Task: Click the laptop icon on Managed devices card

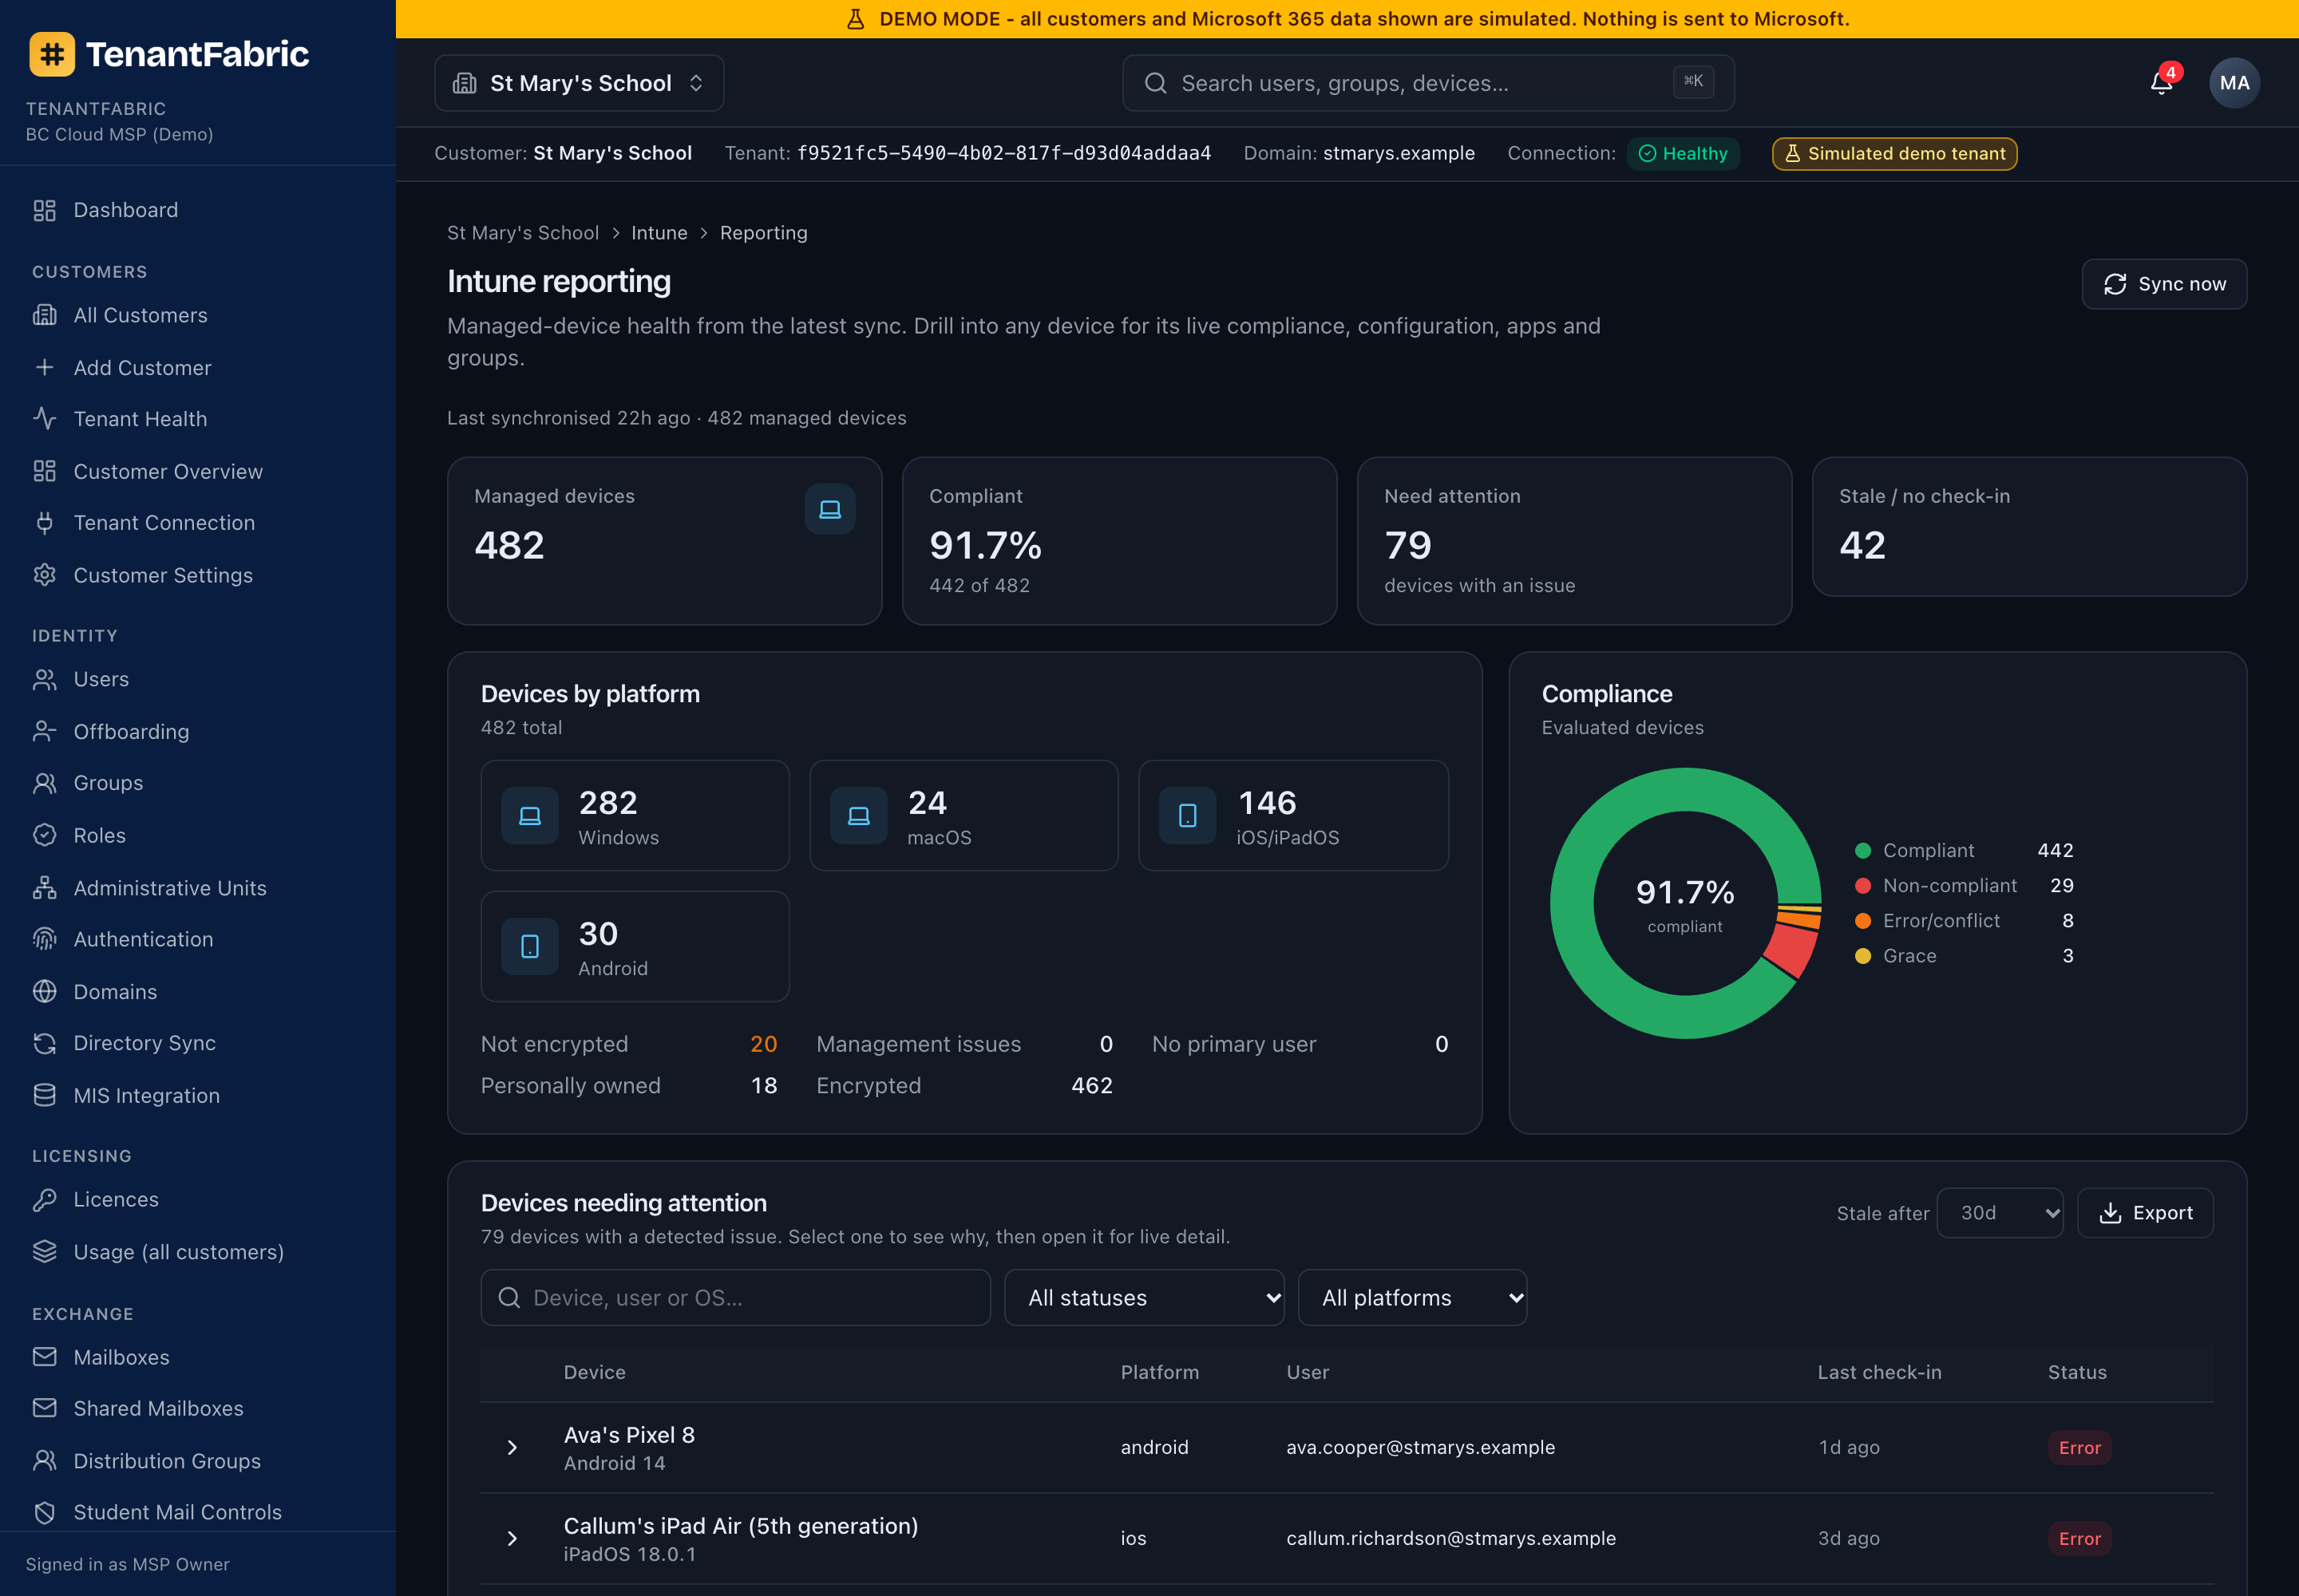Action: coord(829,509)
